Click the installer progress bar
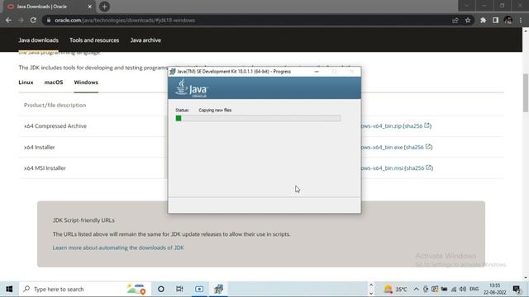Image resolution: width=529 pixels, height=297 pixels. point(258,118)
